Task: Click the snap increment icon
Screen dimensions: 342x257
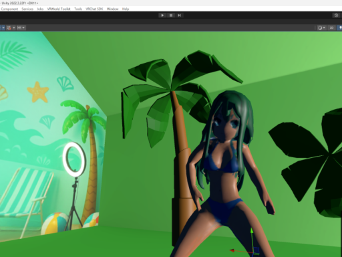Action: pos(19,27)
